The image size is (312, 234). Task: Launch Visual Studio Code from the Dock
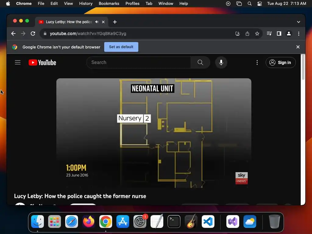pos(208,222)
